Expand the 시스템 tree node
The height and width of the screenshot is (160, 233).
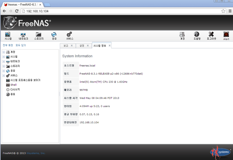(4, 57)
